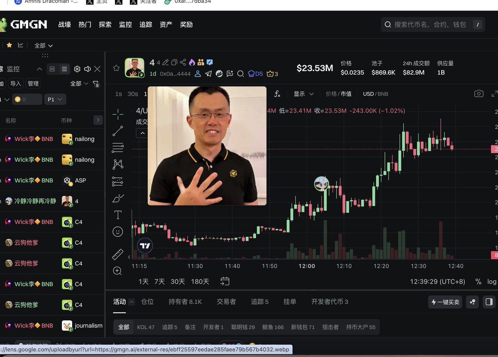
Task: Click the 一键买卖 button
Action: pos(445,302)
